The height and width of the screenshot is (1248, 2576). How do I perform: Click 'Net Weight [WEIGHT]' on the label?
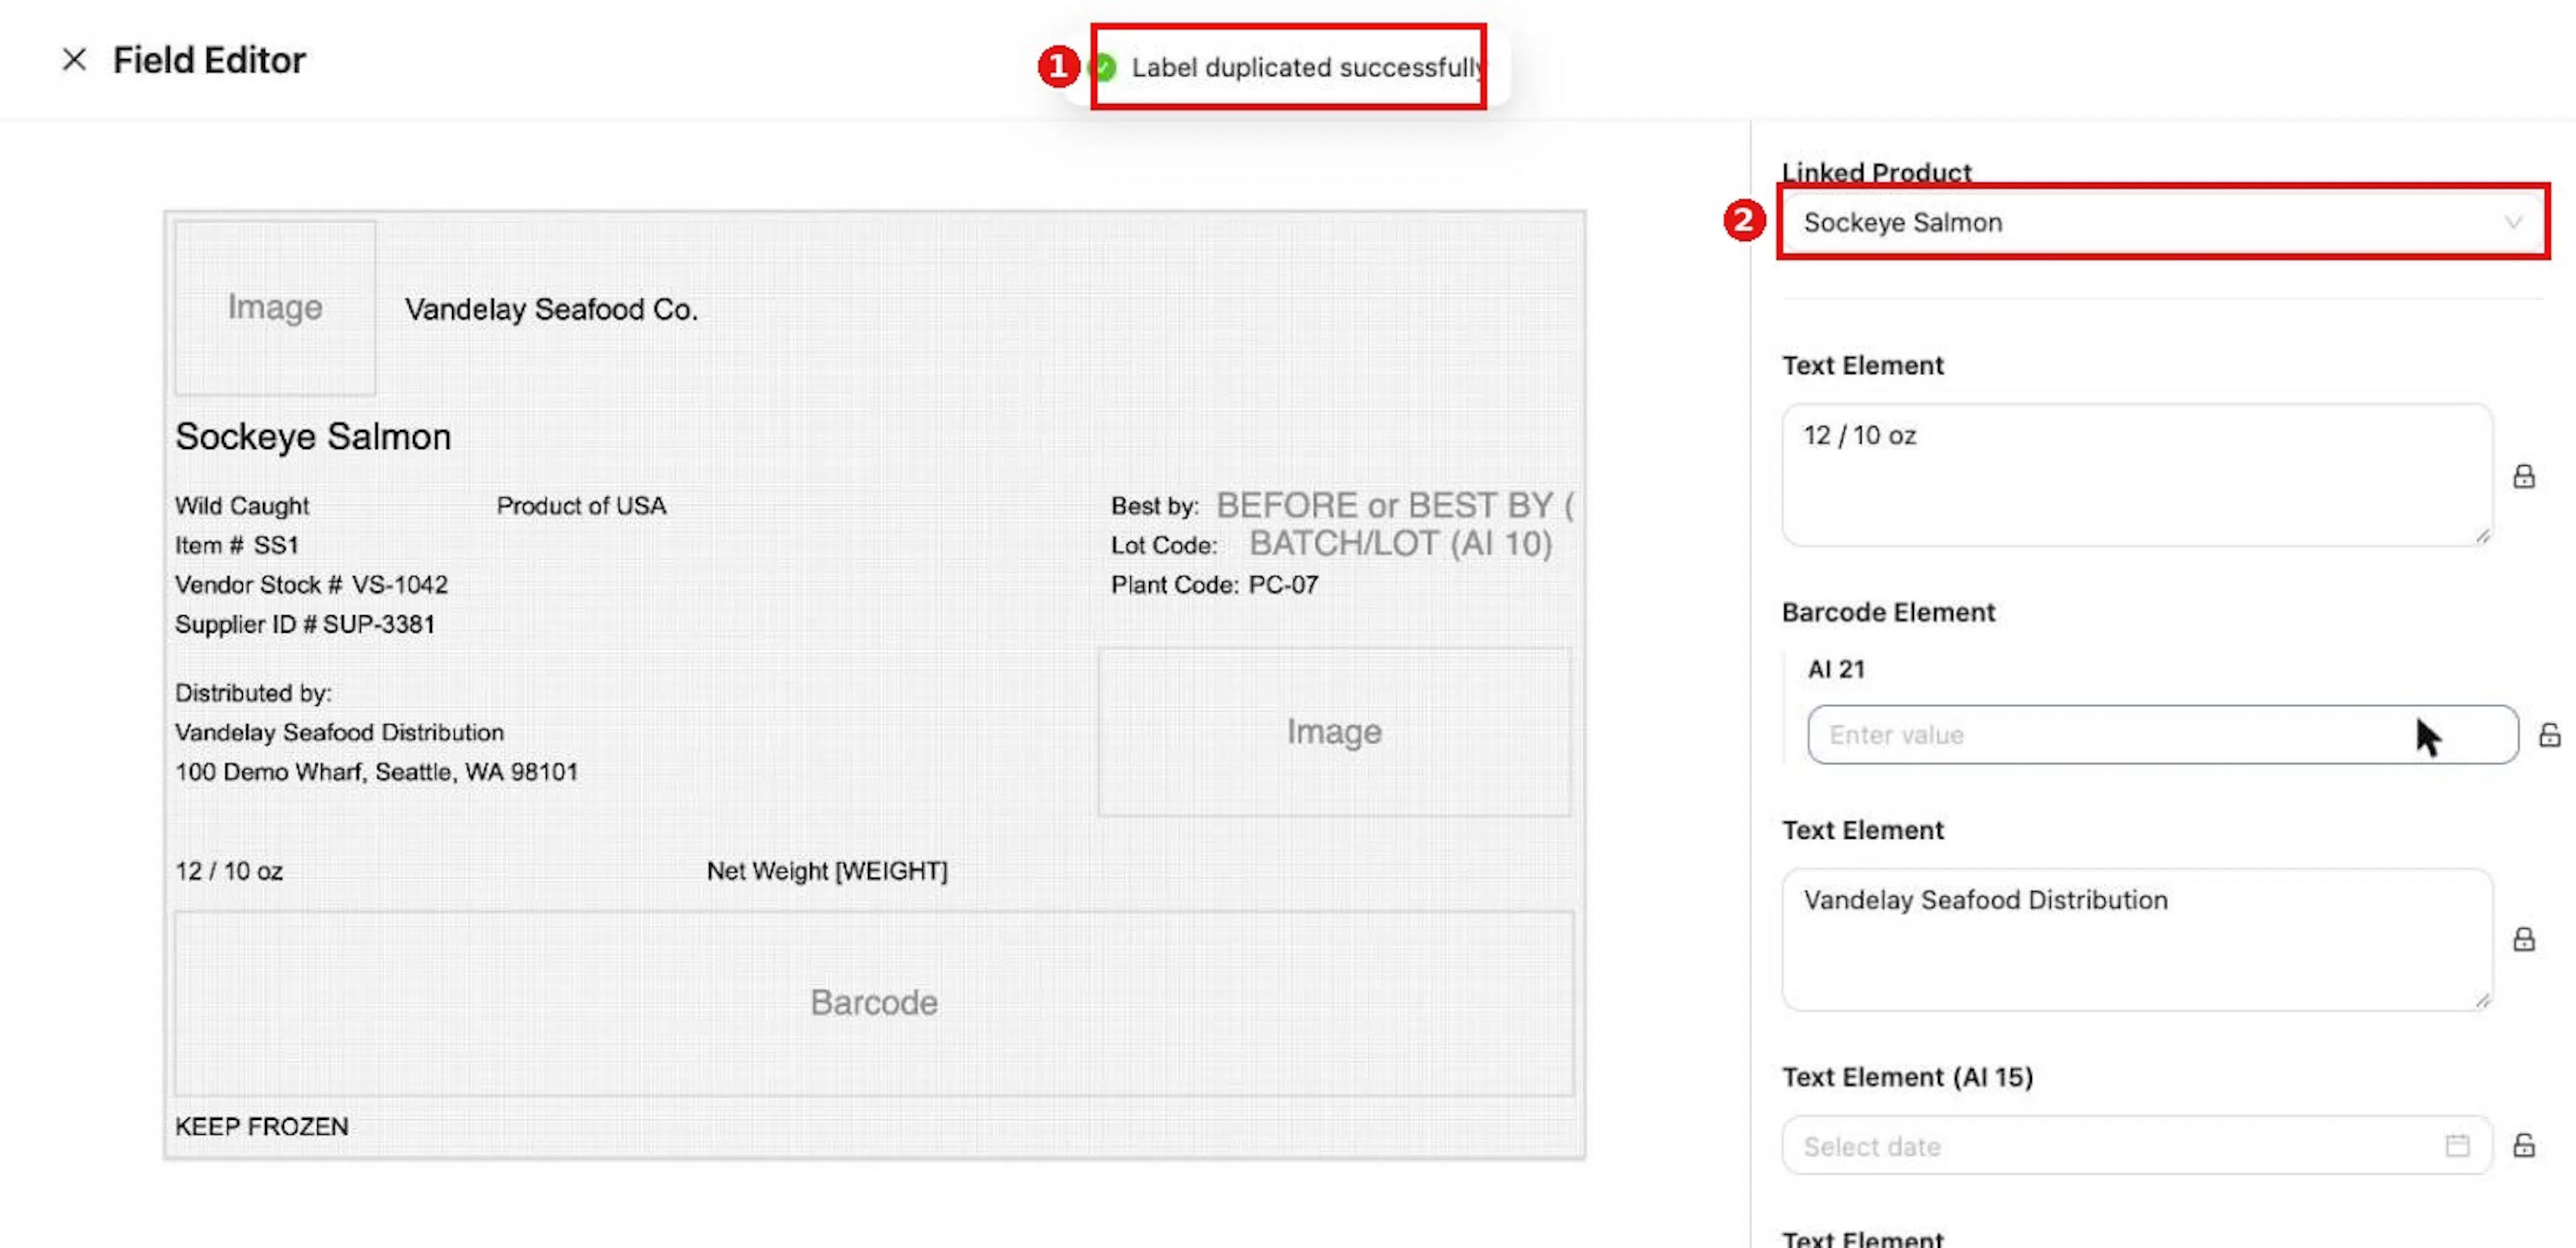827,871
